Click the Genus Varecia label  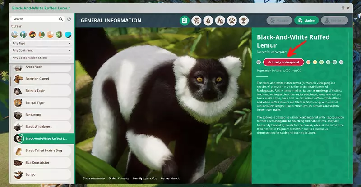171,178
